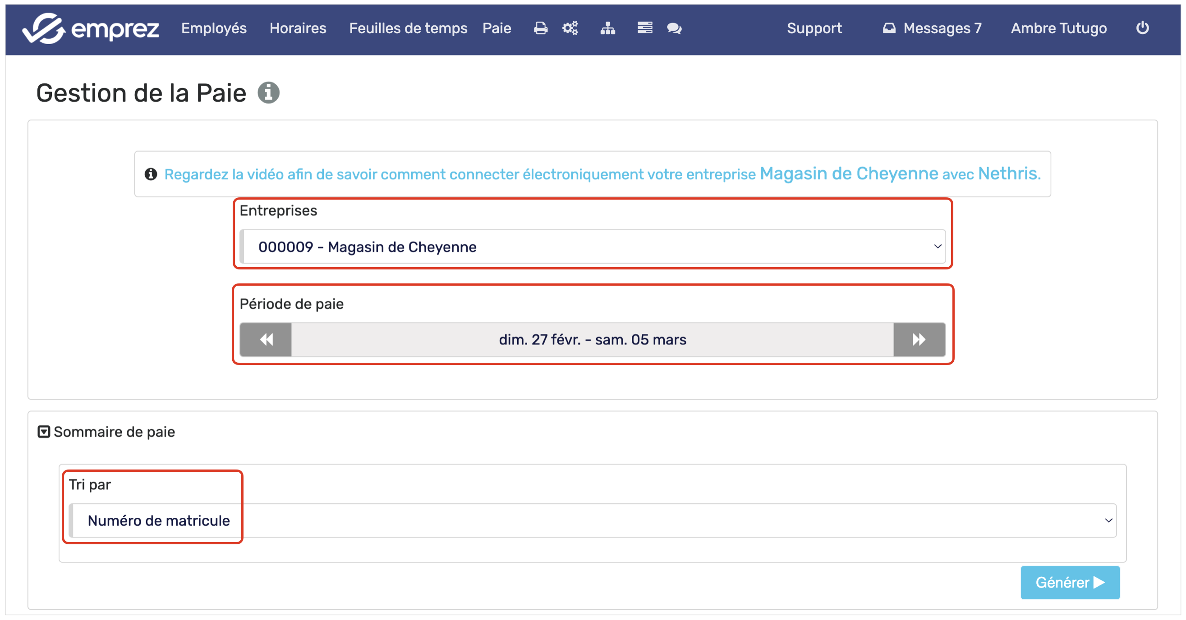Viewport: 1186px width, 620px height.
Task: Click the emprez logo
Action: 91,28
